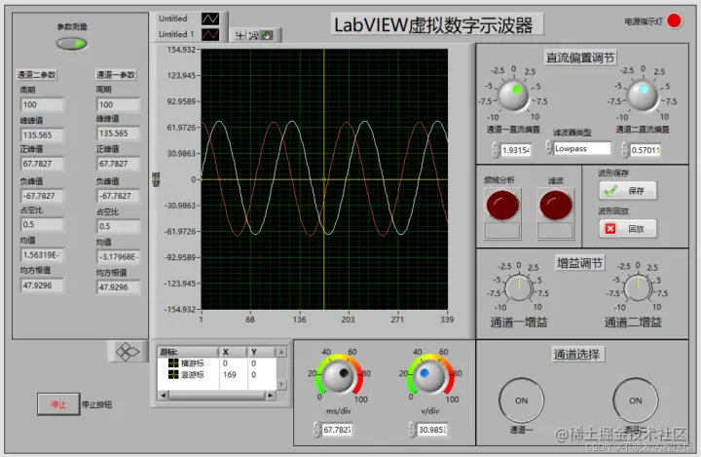Toggle the 滤波 red round button
Screen dimensions: 701x457
click(556, 205)
